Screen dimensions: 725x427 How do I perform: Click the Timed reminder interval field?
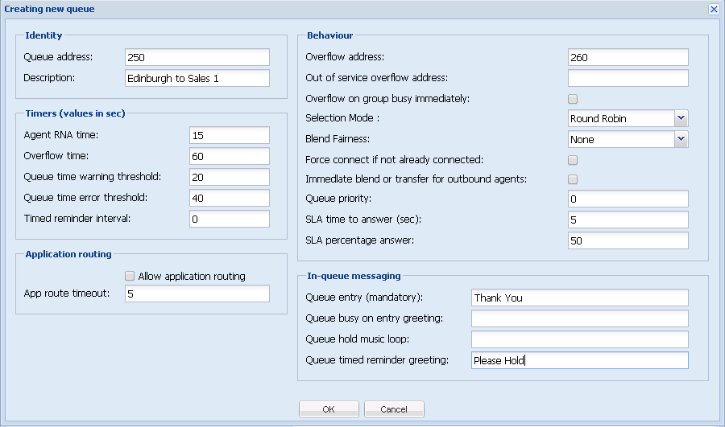230,219
